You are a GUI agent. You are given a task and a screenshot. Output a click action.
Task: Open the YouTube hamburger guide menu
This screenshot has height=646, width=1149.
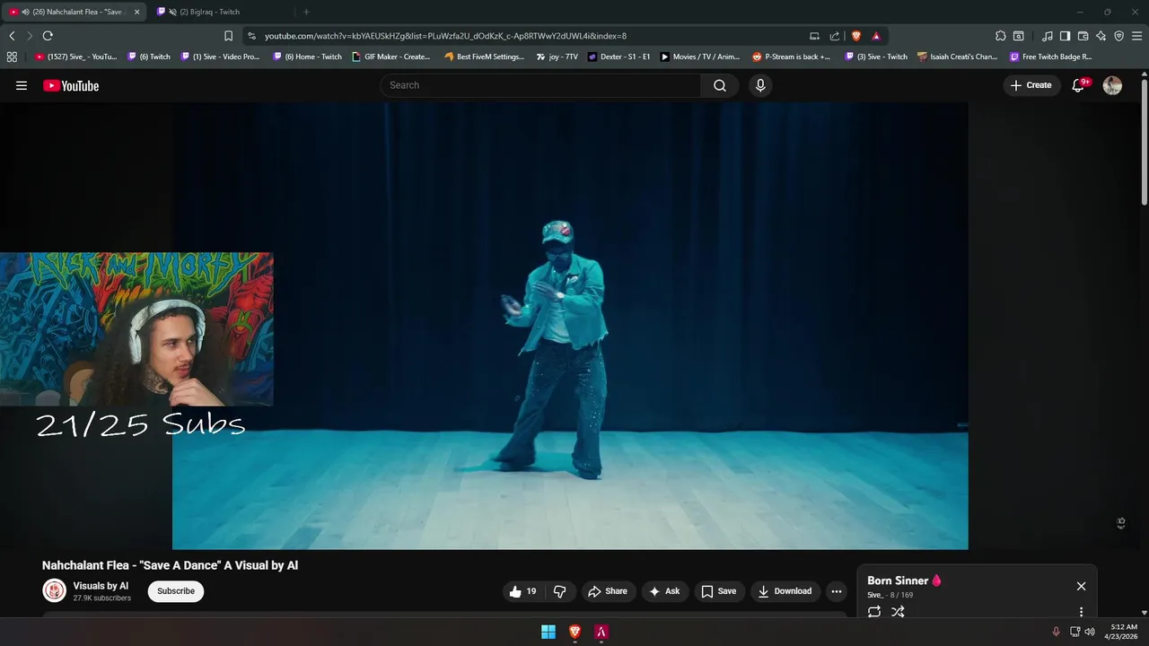(22, 85)
